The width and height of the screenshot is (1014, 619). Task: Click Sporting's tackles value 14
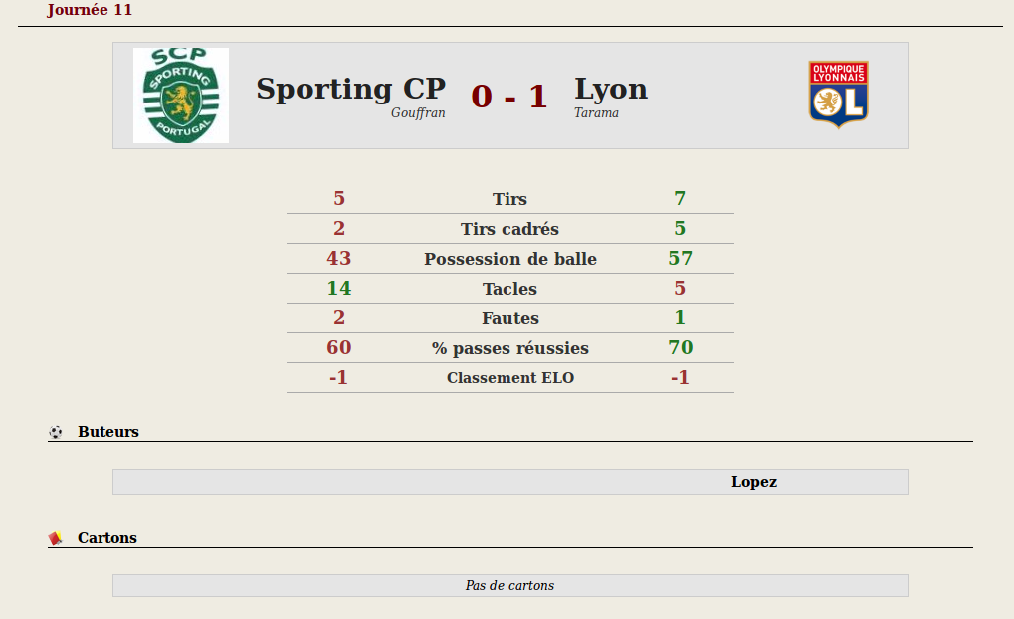339,288
